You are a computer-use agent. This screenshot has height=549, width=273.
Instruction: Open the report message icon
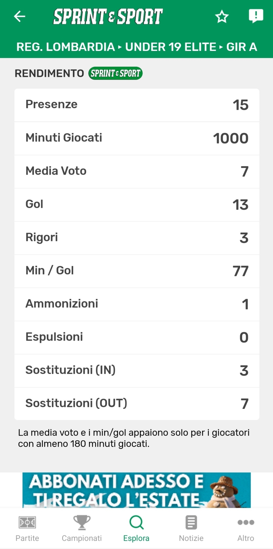tap(256, 16)
